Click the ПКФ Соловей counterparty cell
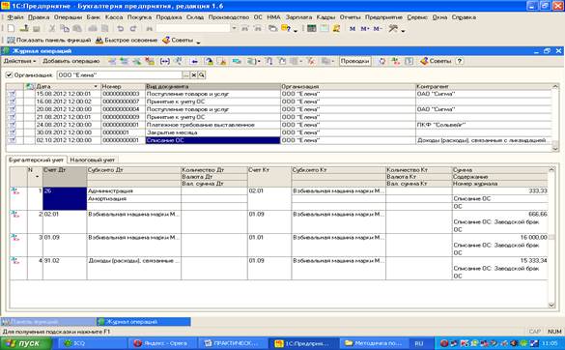565x350 pixels. tap(483, 125)
